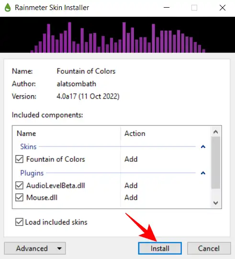Click the Cancel button
Screen dimensions: 235x259
click(209, 248)
